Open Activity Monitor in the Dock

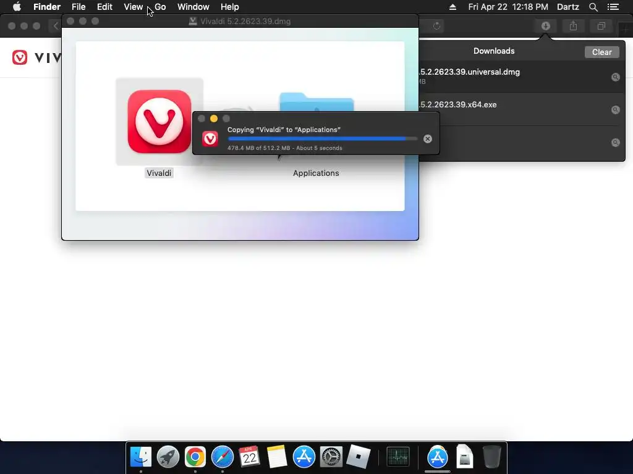(398, 457)
